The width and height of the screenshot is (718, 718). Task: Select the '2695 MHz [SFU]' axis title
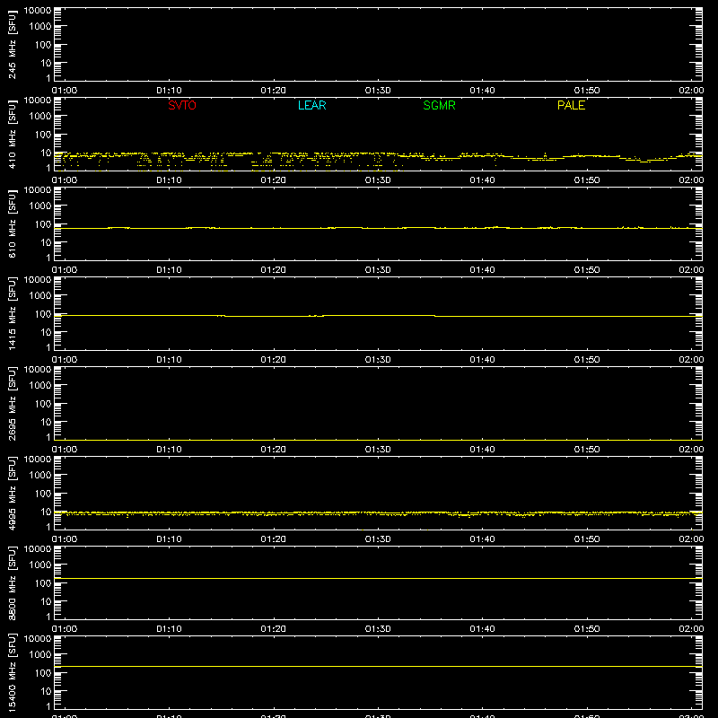tap(12, 403)
